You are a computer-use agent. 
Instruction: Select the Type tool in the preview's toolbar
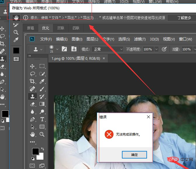coord(42,119)
